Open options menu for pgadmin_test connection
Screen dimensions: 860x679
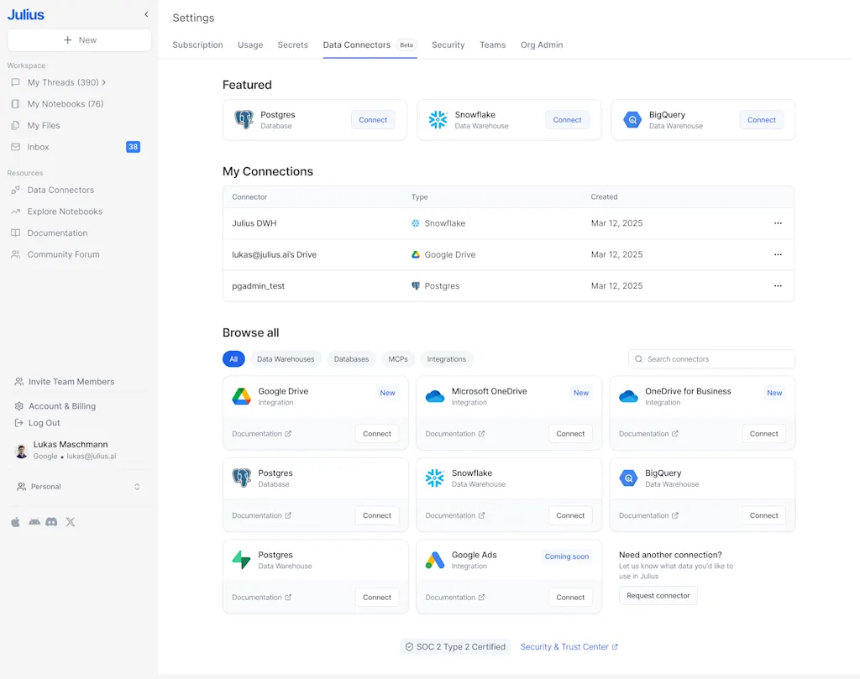pos(778,286)
